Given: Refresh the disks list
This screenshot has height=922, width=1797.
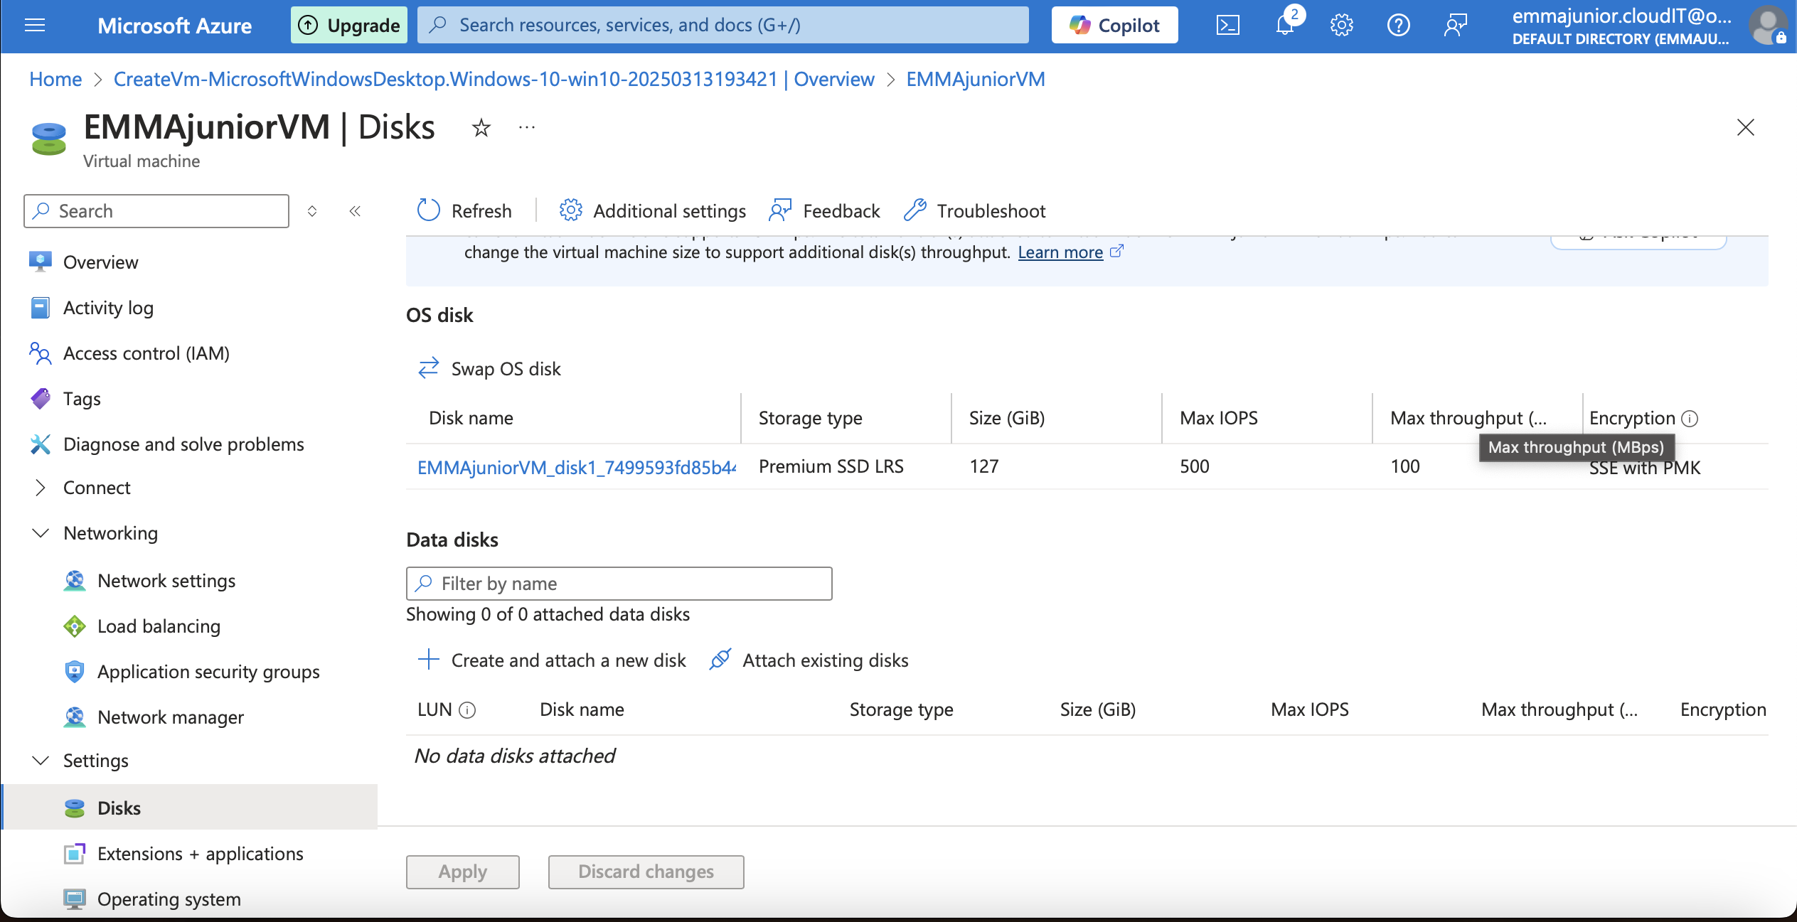Looking at the screenshot, I should (464, 211).
